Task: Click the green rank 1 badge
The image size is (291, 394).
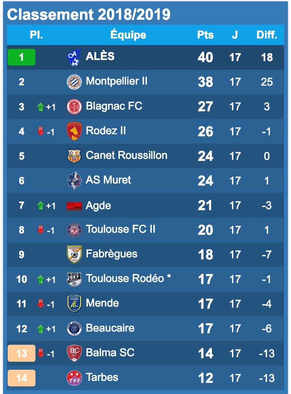Action: (x=22, y=57)
